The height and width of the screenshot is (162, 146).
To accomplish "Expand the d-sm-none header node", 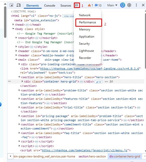I will (x=16, y=51).
